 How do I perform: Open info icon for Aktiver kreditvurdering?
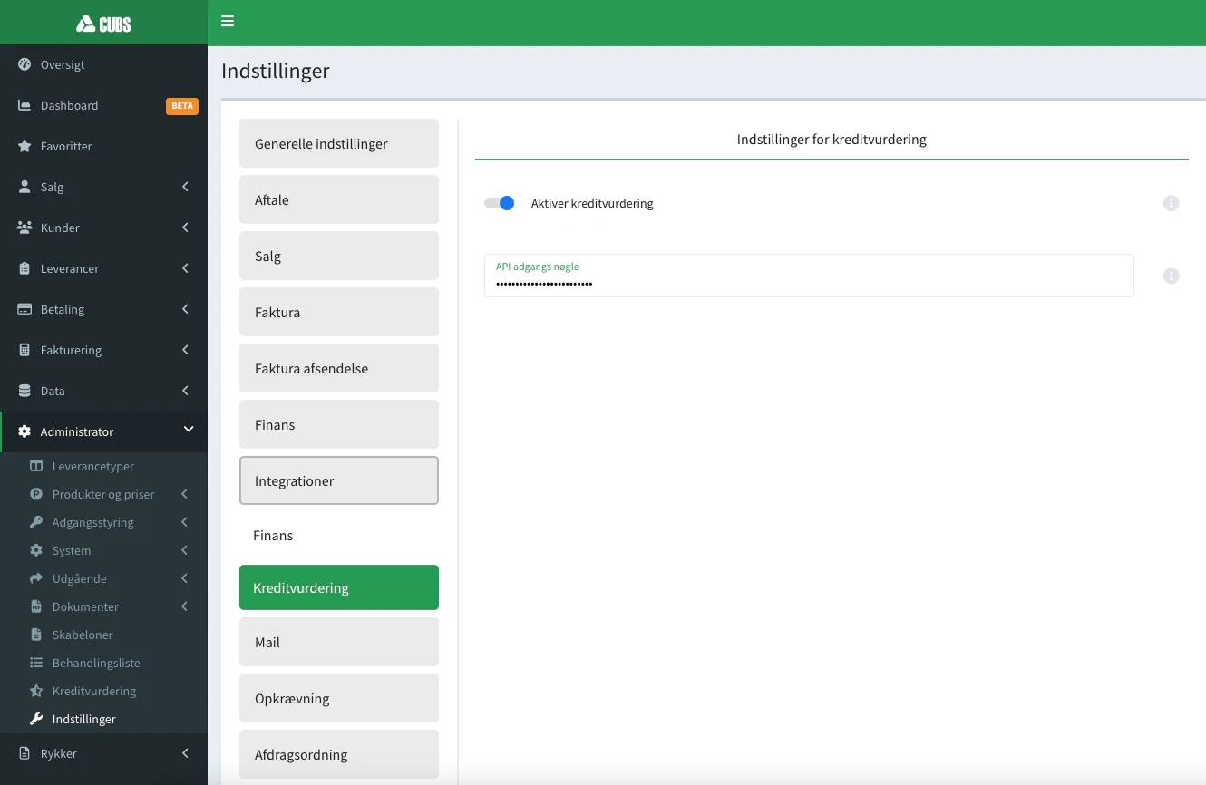(x=1171, y=204)
